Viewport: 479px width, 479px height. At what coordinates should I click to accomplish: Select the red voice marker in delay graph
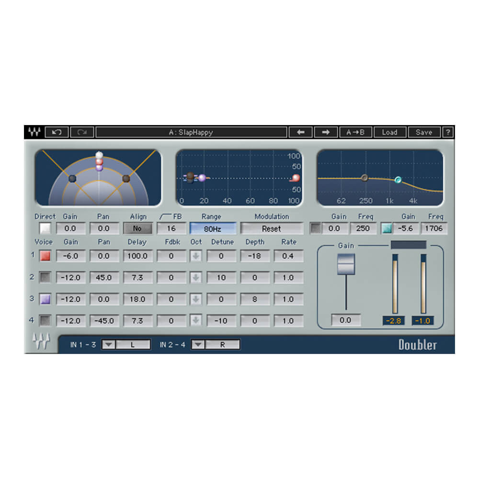tap(296, 178)
